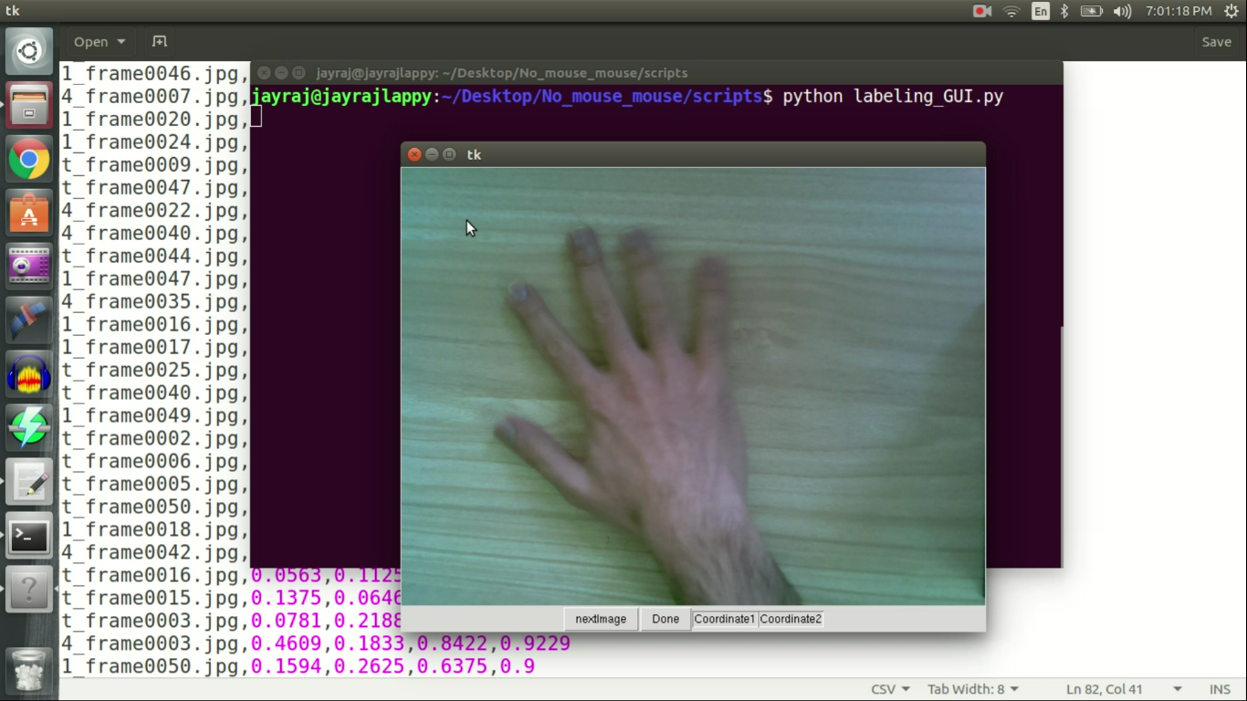Click the 4_frame0003.jpg line in gedit
1247x701 pixels.
[x=316, y=644]
